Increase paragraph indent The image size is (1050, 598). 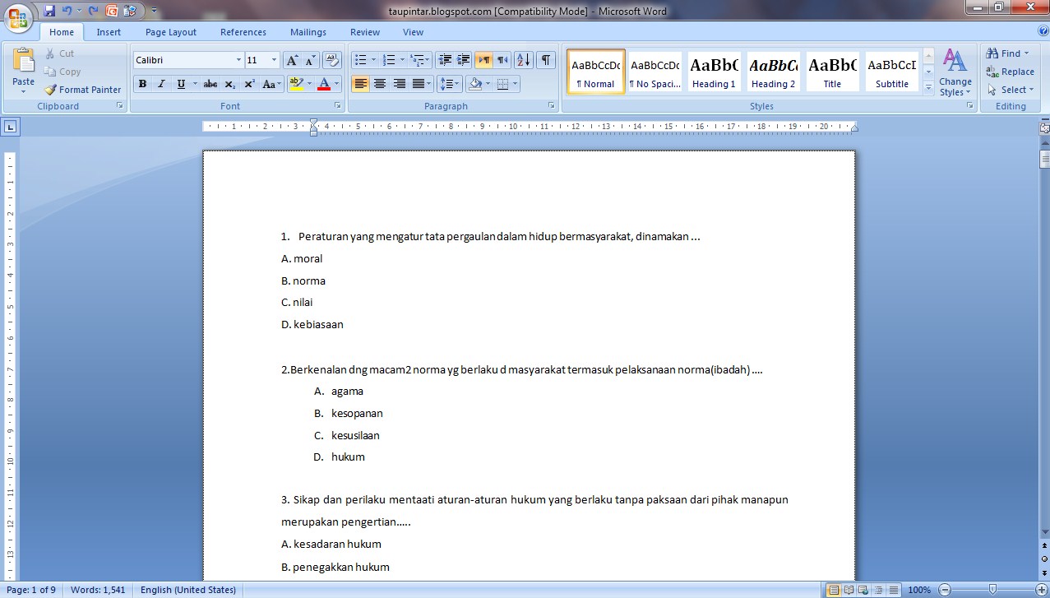[464, 60]
